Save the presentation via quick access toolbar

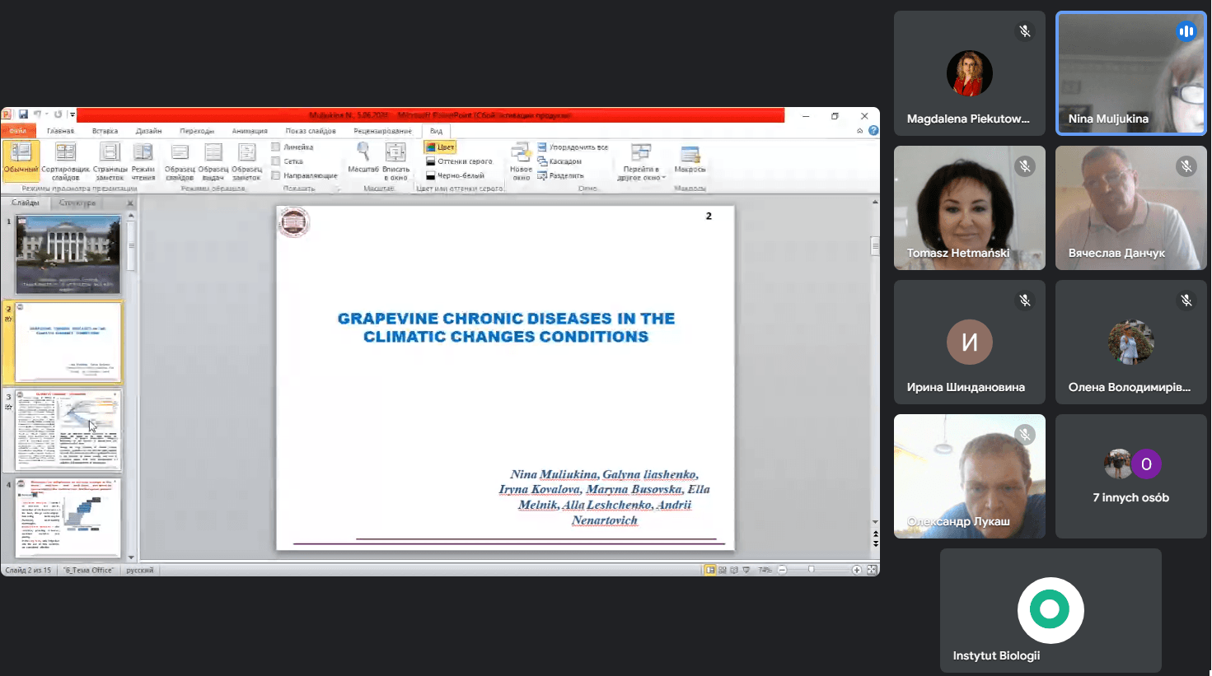coord(23,114)
